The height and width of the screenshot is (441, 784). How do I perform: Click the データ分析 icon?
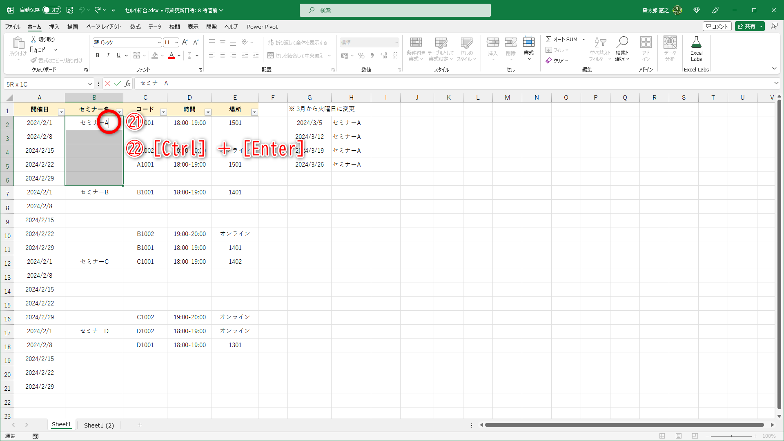(x=669, y=48)
